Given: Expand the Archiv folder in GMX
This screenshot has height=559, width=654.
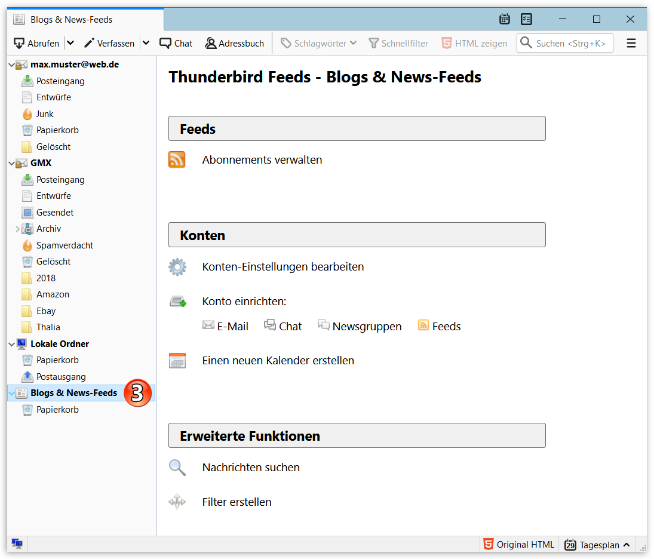Looking at the screenshot, I should point(17,229).
